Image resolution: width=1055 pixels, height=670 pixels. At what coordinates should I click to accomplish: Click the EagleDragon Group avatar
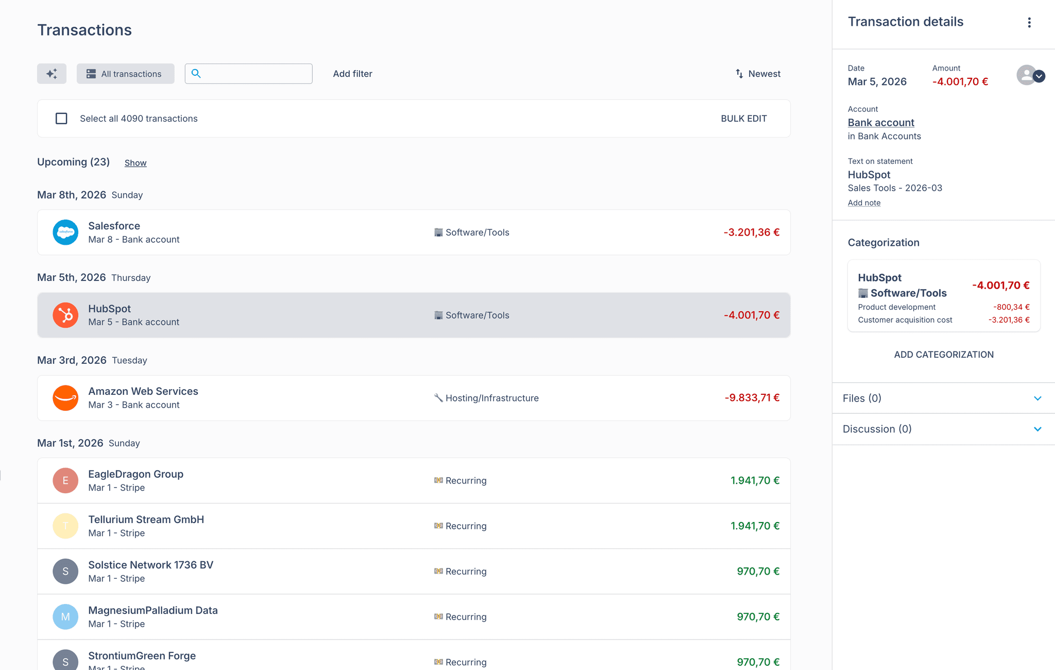(65, 480)
